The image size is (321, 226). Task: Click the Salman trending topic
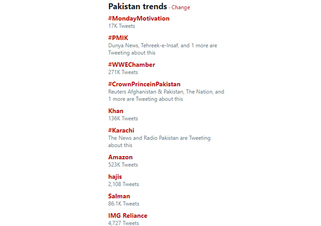[119, 196]
